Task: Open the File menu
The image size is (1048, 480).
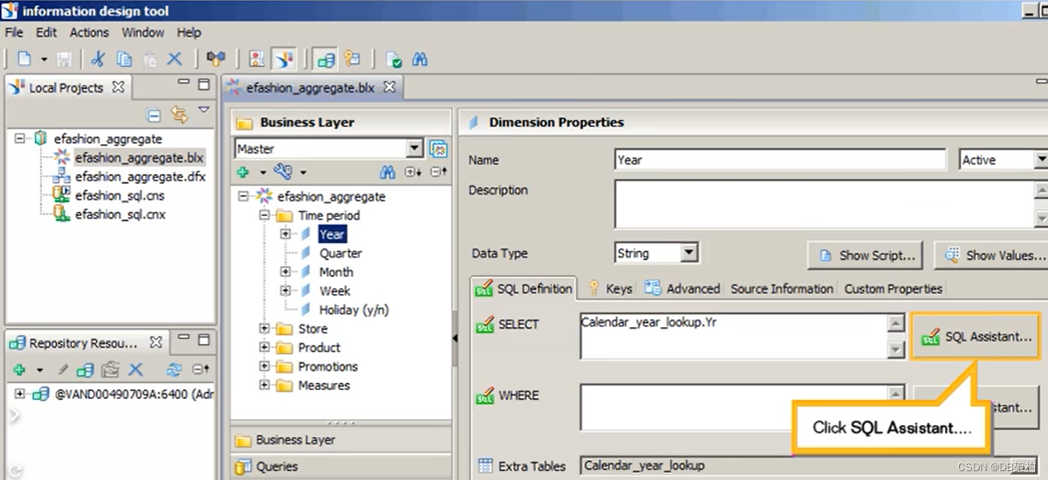Action: click(14, 32)
